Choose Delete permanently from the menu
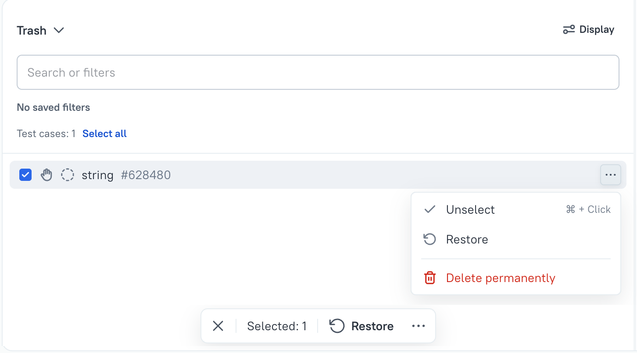Image resolution: width=637 pixels, height=353 pixels. click(x=501, y=278)
